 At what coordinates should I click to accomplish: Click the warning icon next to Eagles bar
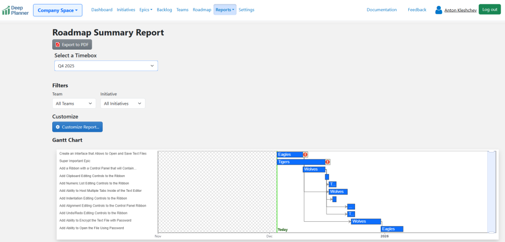click(x=305, y=154)
